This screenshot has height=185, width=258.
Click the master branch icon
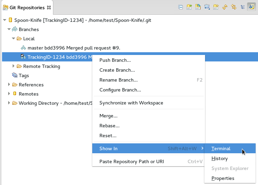pos(23,48)
